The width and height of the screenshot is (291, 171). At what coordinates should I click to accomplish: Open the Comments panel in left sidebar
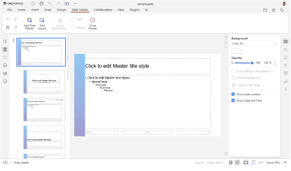[5, 57]
